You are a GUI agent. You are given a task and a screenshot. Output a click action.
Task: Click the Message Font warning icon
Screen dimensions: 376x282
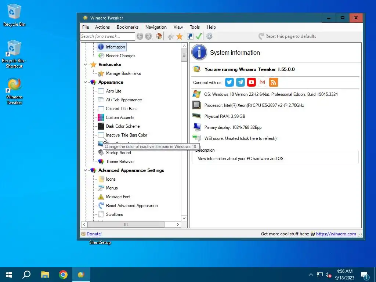101,197
